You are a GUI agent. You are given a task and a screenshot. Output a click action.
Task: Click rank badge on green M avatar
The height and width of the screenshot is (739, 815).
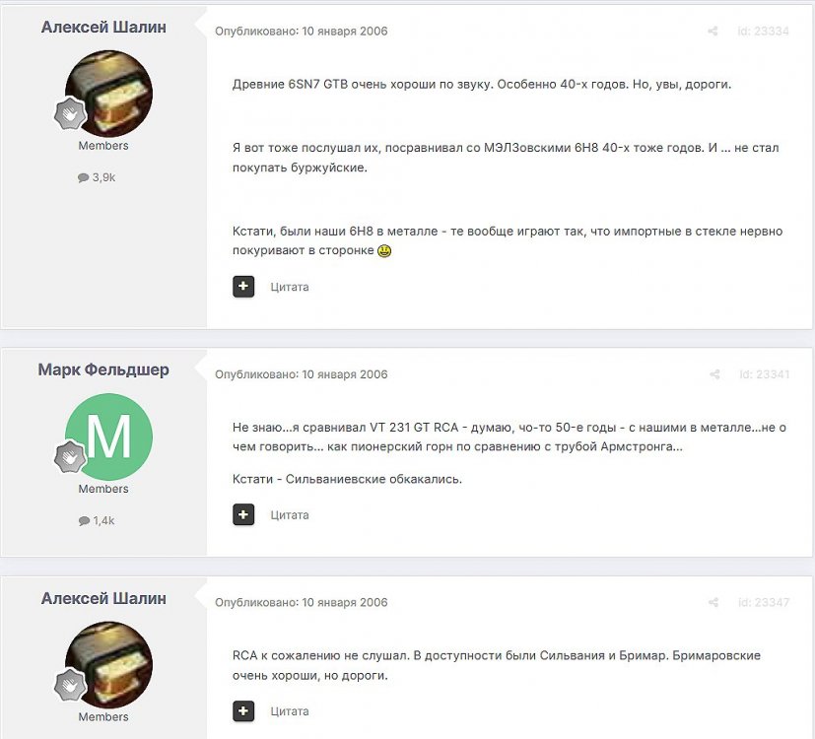point(70,456)
